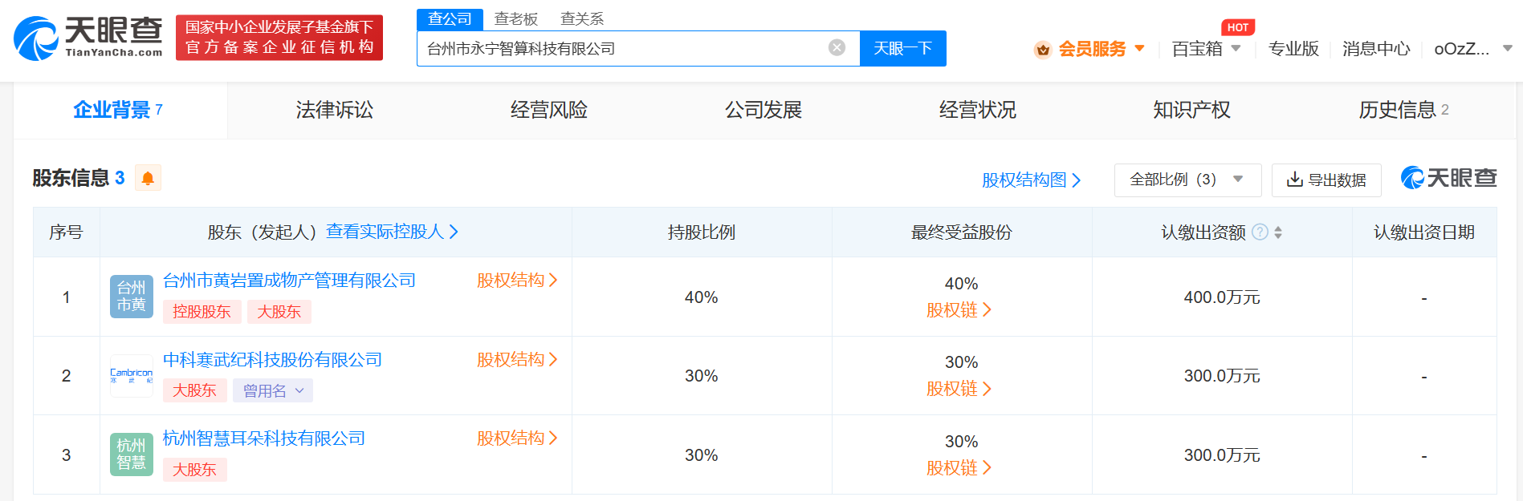
Task: Select the 查老板 search mode tab
Action: (x=515, y=18)
